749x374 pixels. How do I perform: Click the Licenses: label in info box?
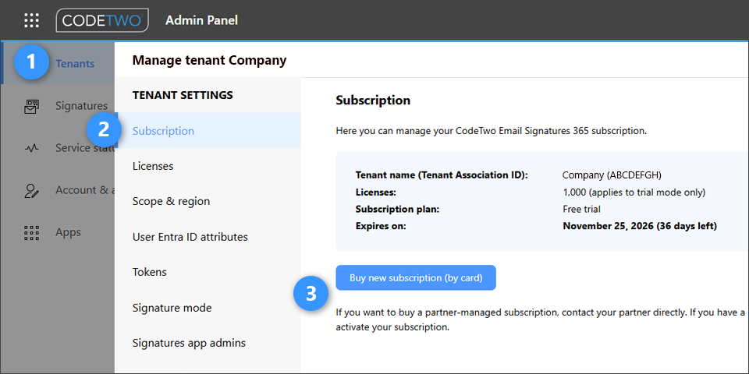(376, 192)
